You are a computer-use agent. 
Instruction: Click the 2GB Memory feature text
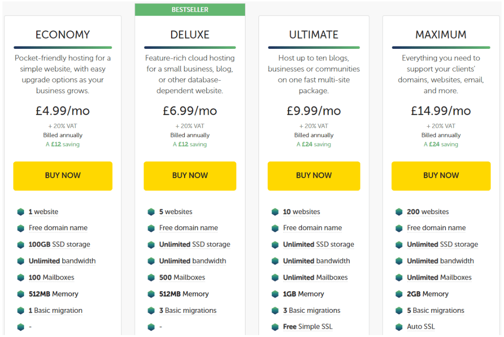[428, 294]
